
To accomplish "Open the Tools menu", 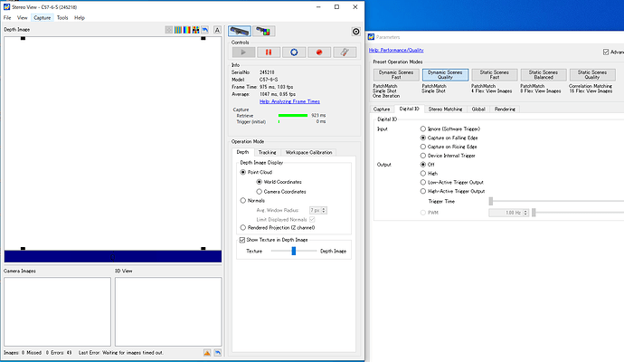I will (x=62, y=18).
